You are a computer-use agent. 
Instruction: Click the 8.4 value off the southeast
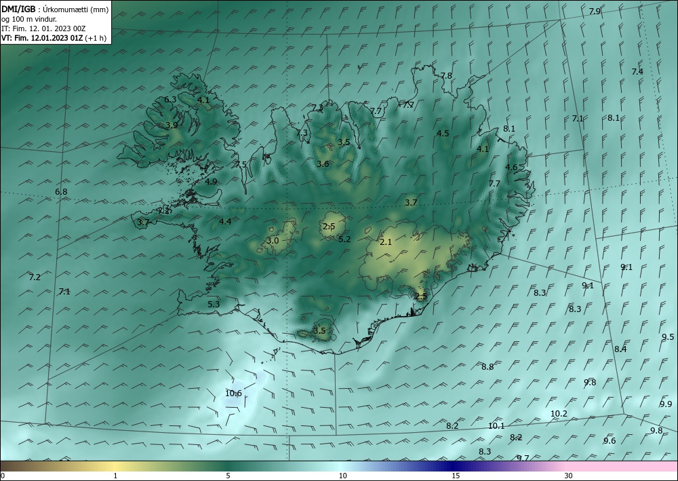[x=620, y=349]
